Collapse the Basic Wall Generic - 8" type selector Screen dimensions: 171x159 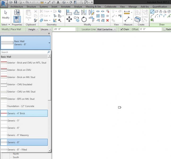coord(49,43)
